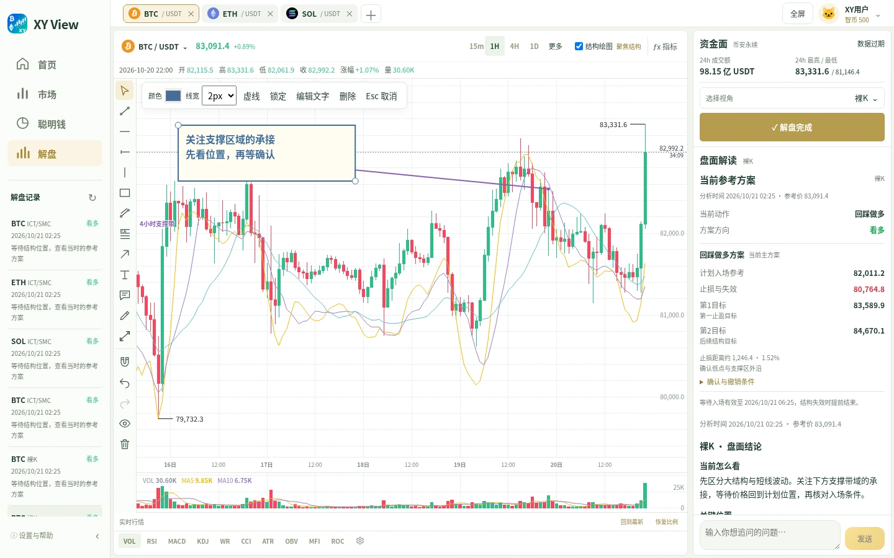Image resolution: width=894 pixels, height=558 pixels.
Task: Select the arrow drawing tool
Action: (125, 254)
